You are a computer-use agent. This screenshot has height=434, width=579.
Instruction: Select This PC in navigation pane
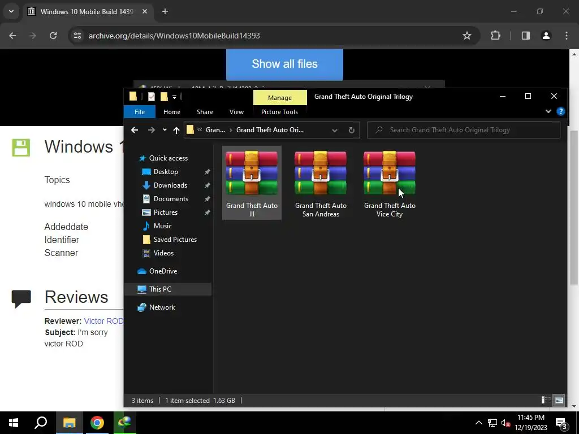pos(160,289)
